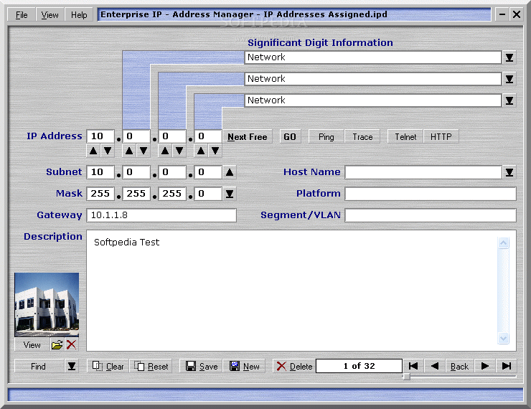
Task: Click the first Network combo box field
Action: 373,57
